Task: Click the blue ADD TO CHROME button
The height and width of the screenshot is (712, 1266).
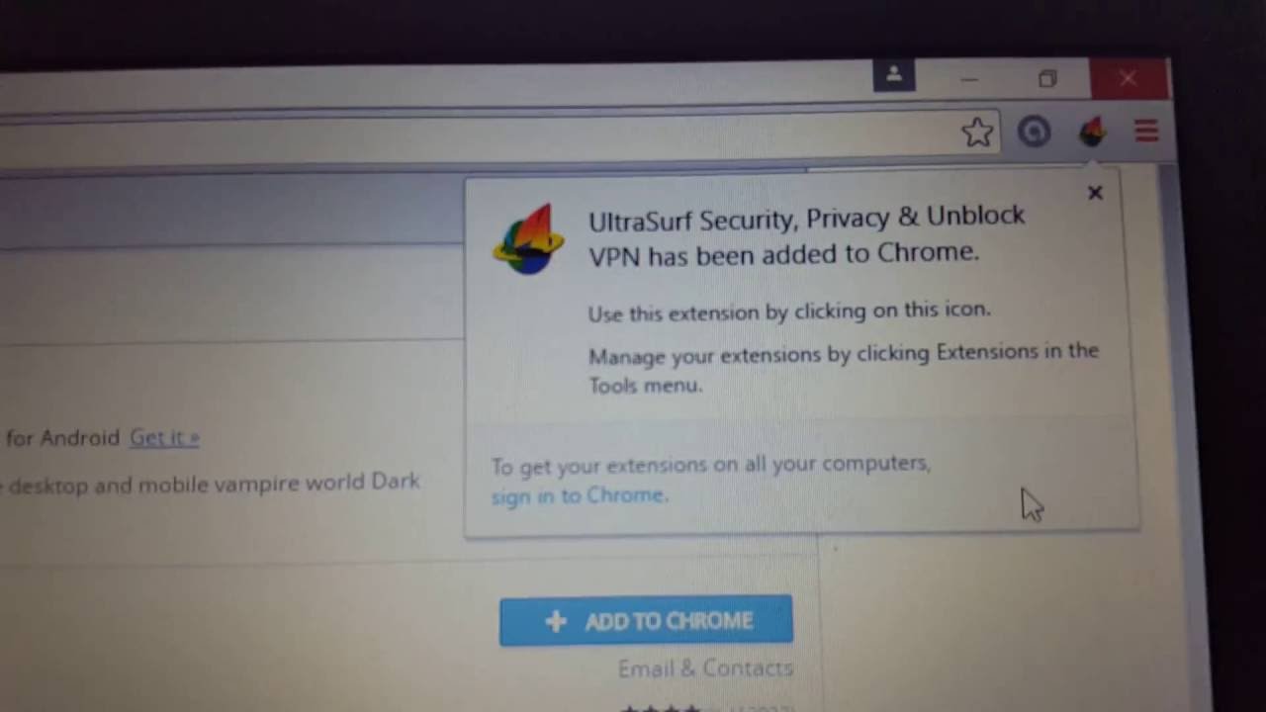Action: click(646, 621)
